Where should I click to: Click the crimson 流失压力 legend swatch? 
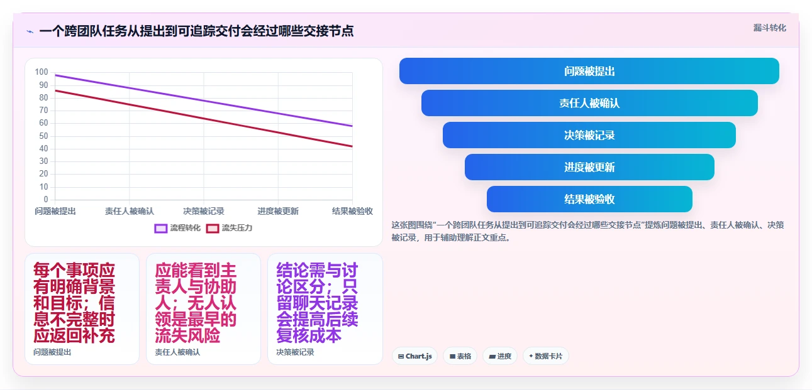coord(213,228)
